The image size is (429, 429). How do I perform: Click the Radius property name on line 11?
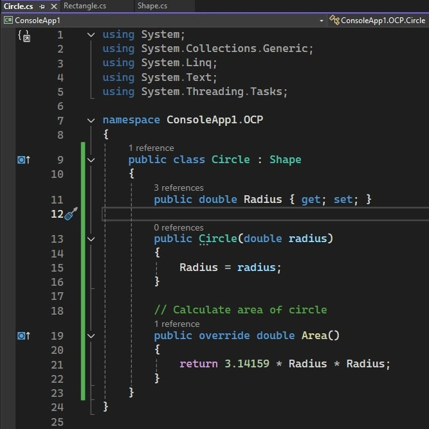click(x=262, y=199)
